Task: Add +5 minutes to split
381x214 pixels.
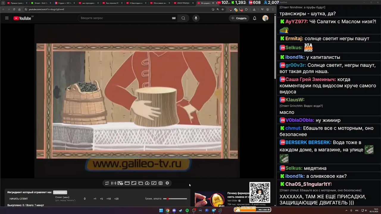Action: click(x=102, y=199)
